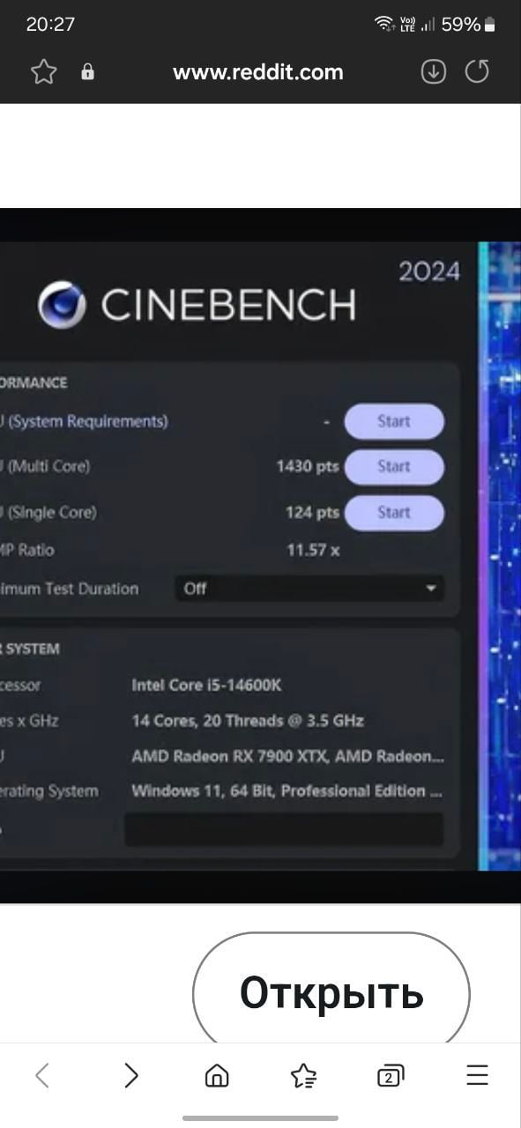Tap the blue circuit board image strip

click(x=500, y=555)
